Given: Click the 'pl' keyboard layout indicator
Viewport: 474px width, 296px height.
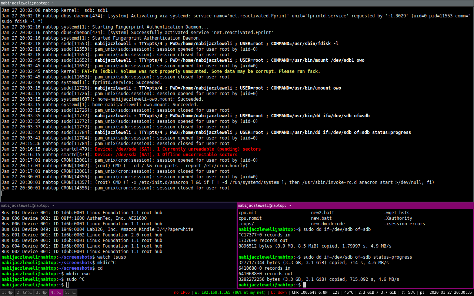Looking at the screenshot, I should point(422,292).
